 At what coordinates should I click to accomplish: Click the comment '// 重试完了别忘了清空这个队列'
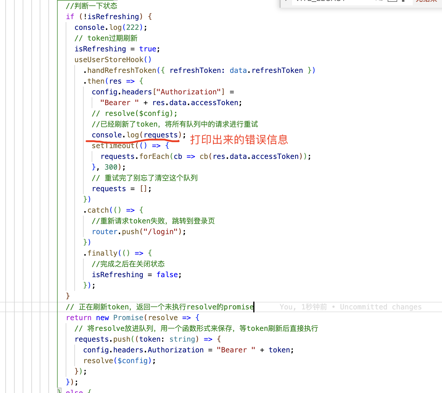point(145,178)
